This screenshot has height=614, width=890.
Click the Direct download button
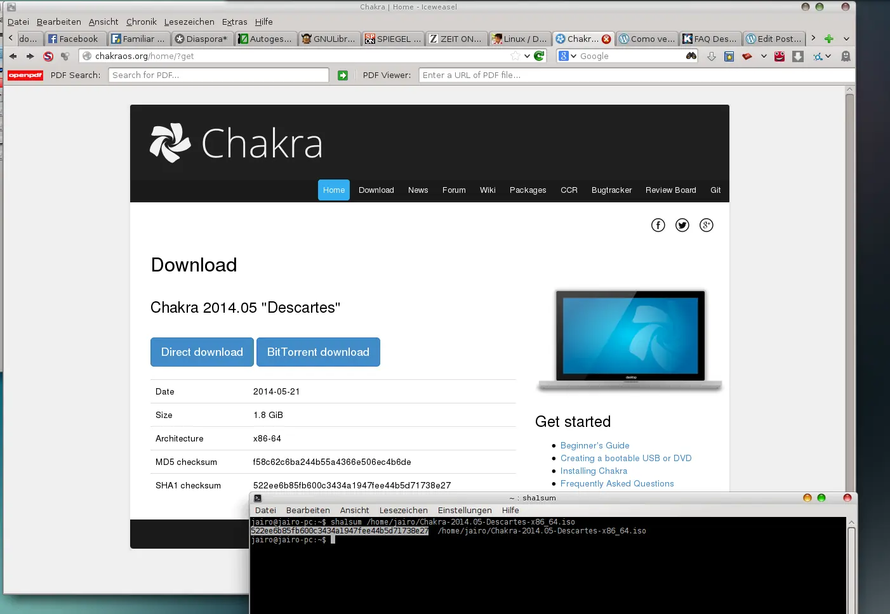pos(202,352)
